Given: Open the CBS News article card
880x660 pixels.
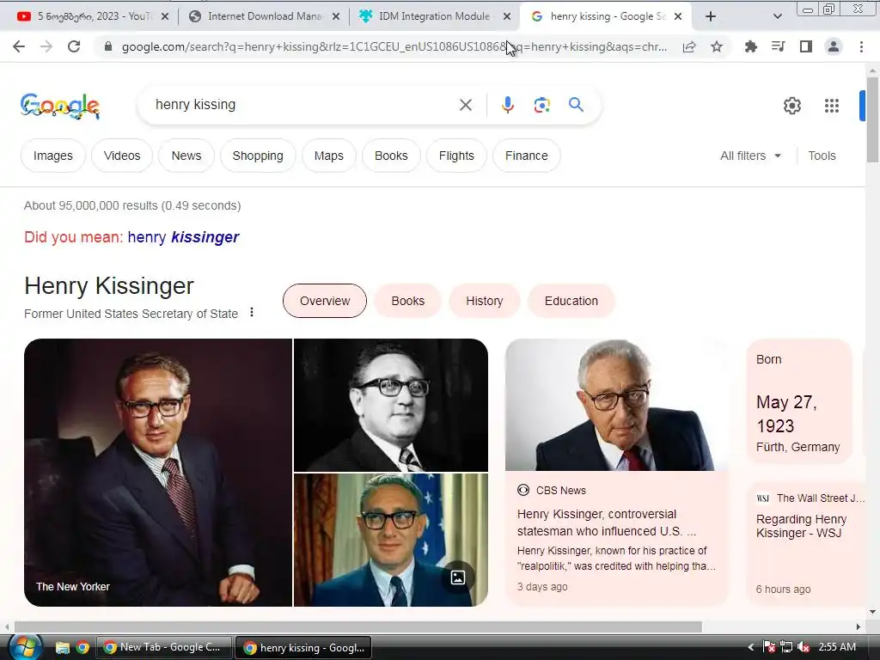Looking at the screenshot, I should click(x=616, y=472).
